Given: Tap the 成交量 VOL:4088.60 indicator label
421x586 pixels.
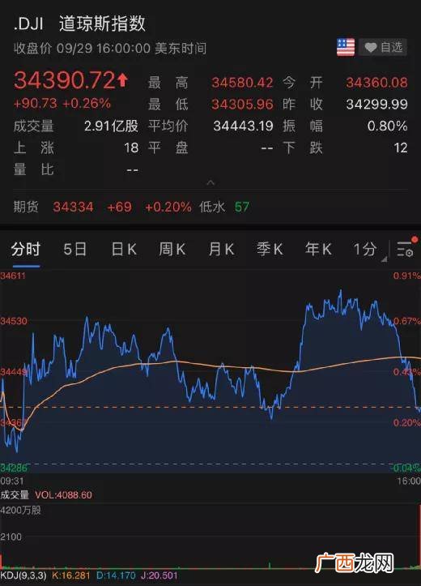Looking at the screenshot, I should [x=46, y=494].
